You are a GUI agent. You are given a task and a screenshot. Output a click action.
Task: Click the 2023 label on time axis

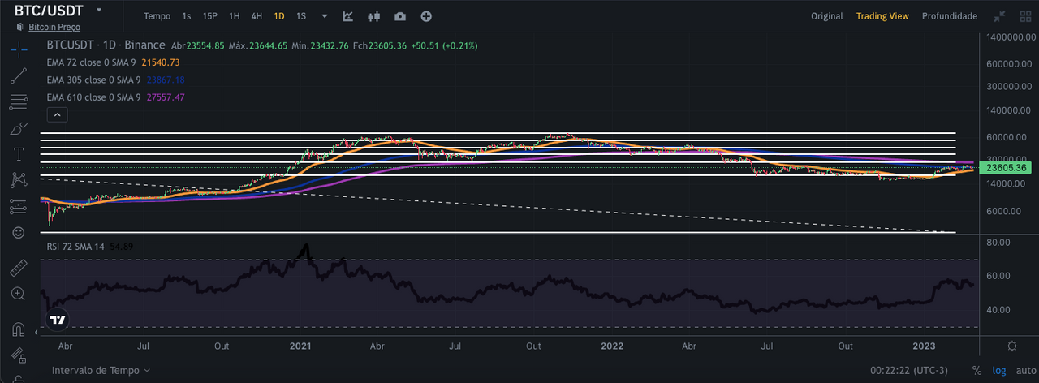[x=924, y=346]
